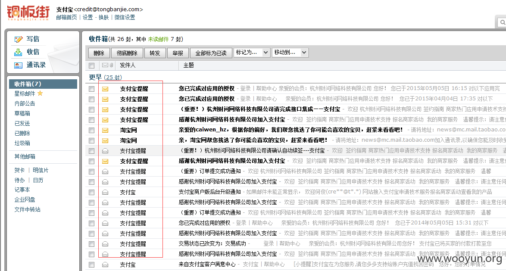Open 记事本 in sidebar
The height and width of the screenshot is (271, 506).
[x=22, y=190]
